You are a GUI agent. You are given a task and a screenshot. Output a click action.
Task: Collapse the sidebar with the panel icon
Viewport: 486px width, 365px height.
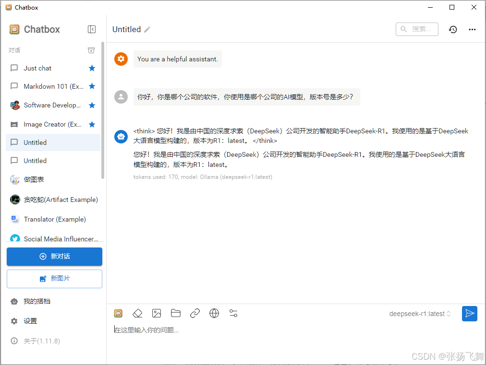coord(92,29)
